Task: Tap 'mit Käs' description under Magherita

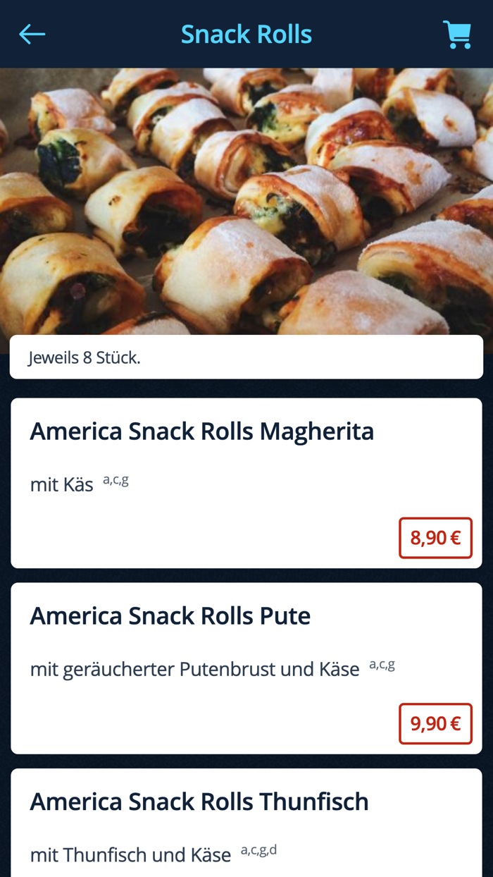Action: pos(60,484)
